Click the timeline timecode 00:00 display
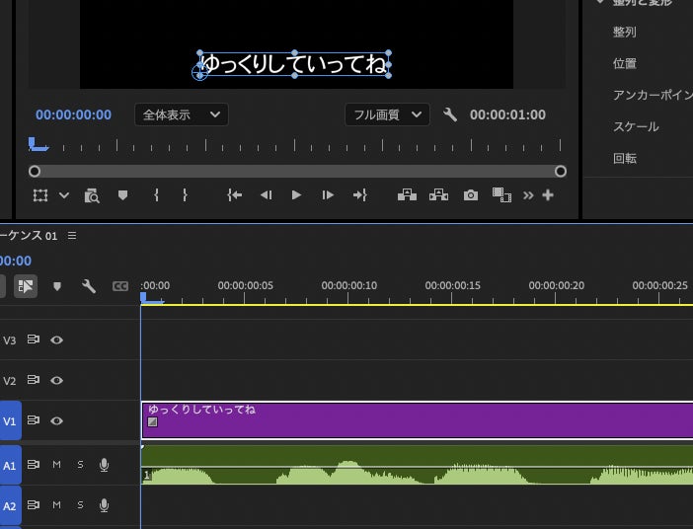This screenshot has width=693, height=529. point(16,261)
